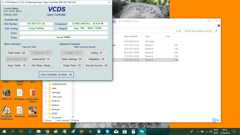Image resolution: width=240 pixels, height=135 pixels.
Task: Click the Fault Codes - 02 button
Action: pyautogui.click(x=17, y=53)
